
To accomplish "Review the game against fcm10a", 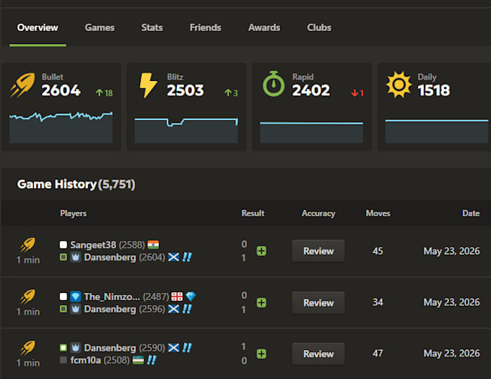I will pos(318,354).
